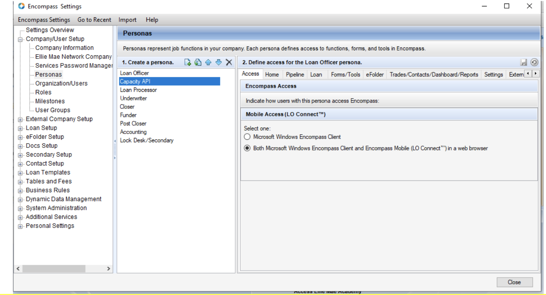Click the save disk icon in the persona panel
This screenshot has width=546, height=295.
coord(524,62)
